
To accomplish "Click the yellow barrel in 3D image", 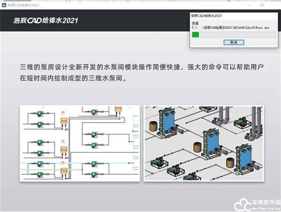I will (153, 126).
